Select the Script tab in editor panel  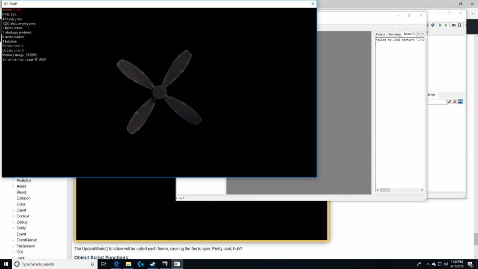(431, 95)
